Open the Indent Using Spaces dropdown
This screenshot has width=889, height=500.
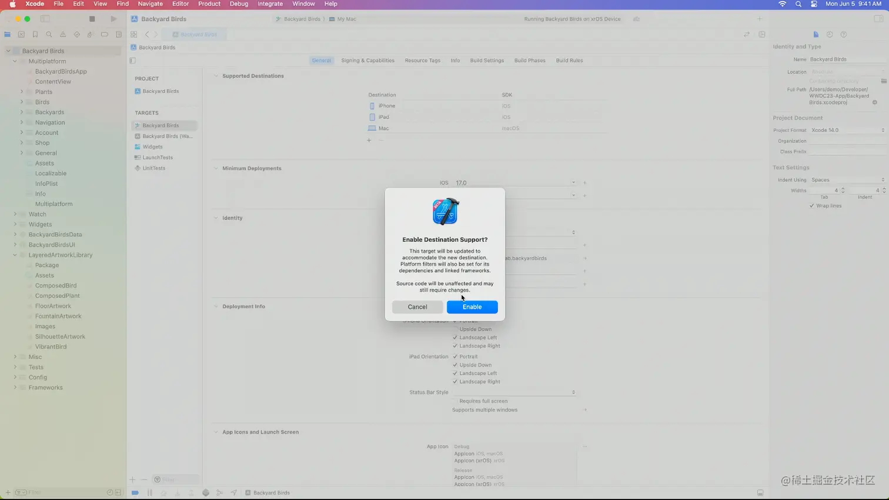847,180
